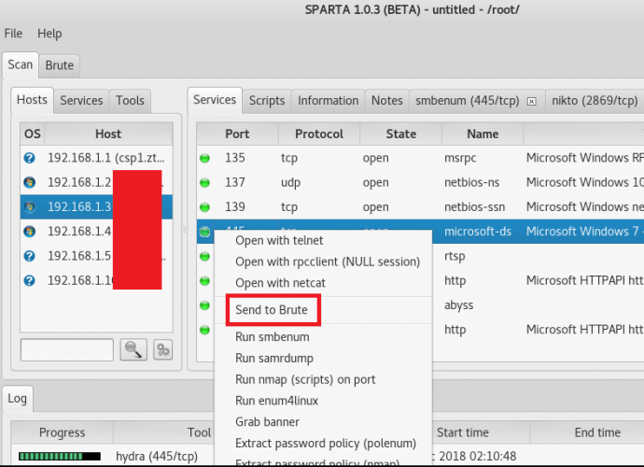
Task: Click the host filter input field
Action: pyautogui.click(x=67, y=350)
